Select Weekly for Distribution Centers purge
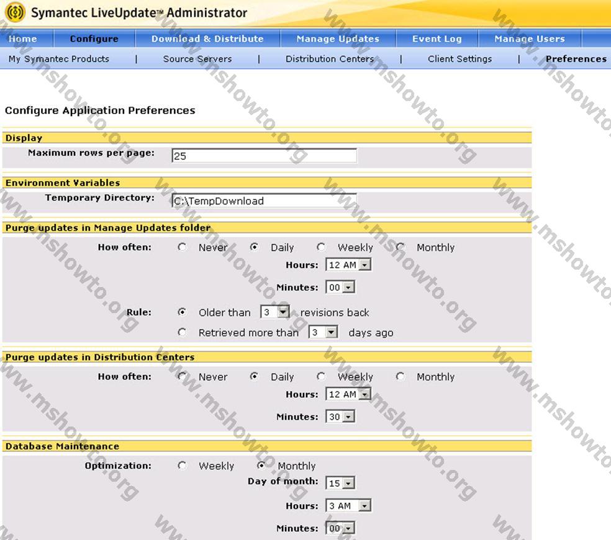The width and height of the screenshot is (611, 540). pos(321,376)
